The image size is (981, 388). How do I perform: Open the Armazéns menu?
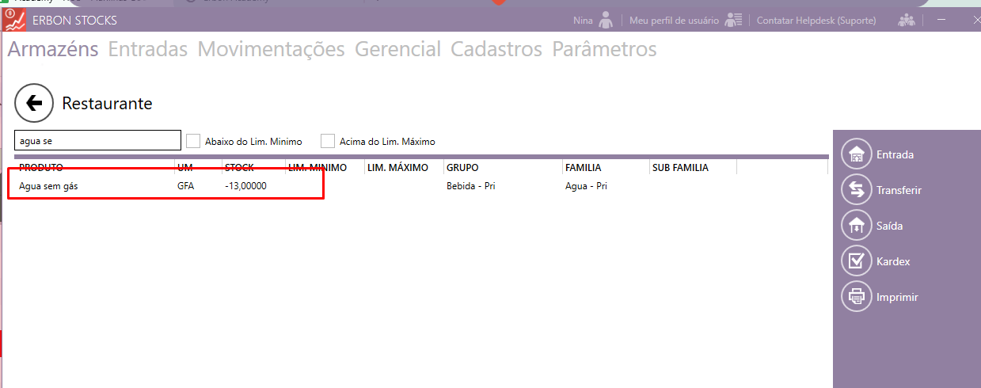(x=53, y=49)
